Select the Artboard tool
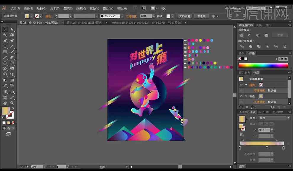This screenshot has height=171, width=293. pyautogui.click(x=5, y=97)
